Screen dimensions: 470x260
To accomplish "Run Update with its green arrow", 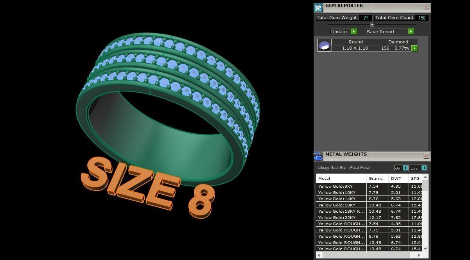I will coord(354,32).
